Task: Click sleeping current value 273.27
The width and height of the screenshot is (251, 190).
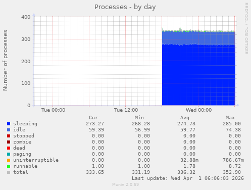Action: tap(95, 124)
